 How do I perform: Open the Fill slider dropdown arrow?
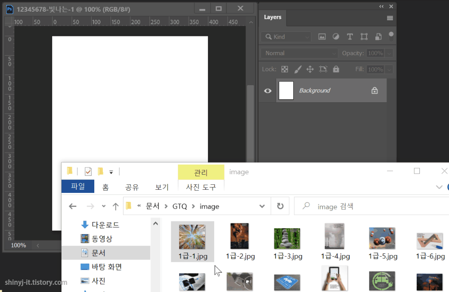[x=389, y=70]
